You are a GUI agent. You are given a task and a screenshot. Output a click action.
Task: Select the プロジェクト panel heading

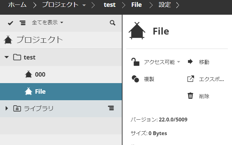pos(40,40)
